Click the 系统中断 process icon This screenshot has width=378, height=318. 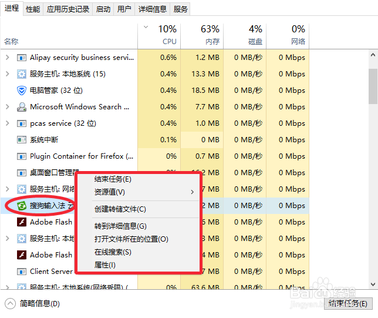click(x=22, y=140)
